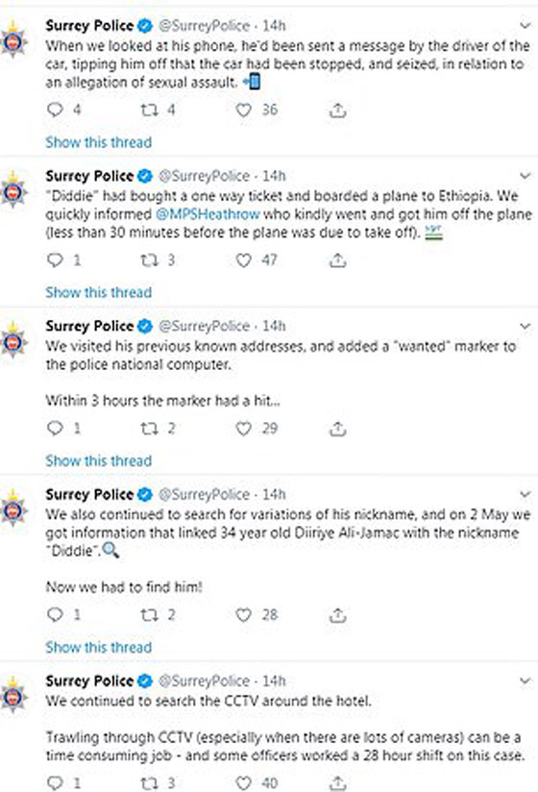Image resolution: width=538 pixels, height=792 pixels.
Task: Open @SurreyPolice handle on the CCTV tweet
Action: point(205,681)
